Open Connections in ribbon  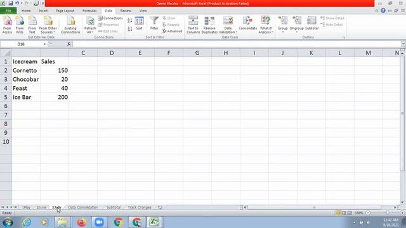(110, 18)
